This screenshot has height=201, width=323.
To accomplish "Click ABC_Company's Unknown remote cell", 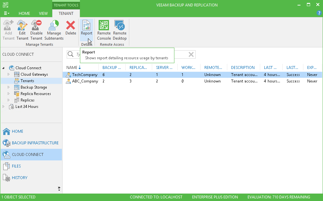I will (x=212, y=81).
